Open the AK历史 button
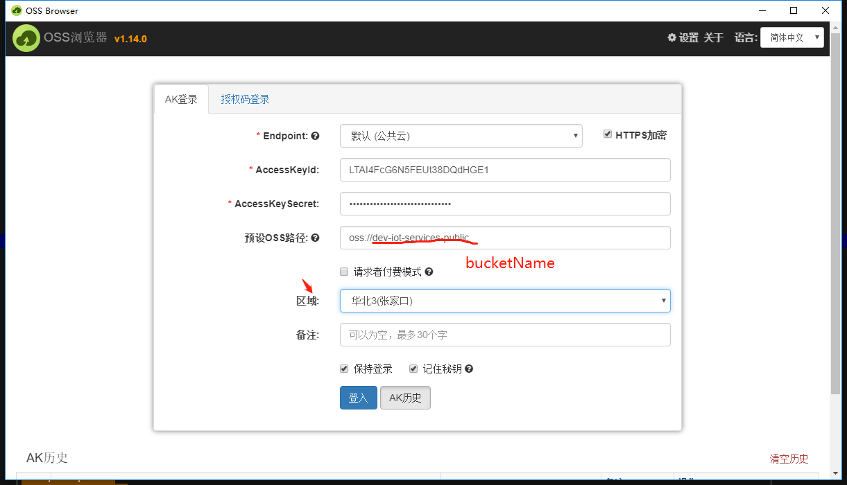The height and width of the screenshot is (485, 847). pos(405,398)
